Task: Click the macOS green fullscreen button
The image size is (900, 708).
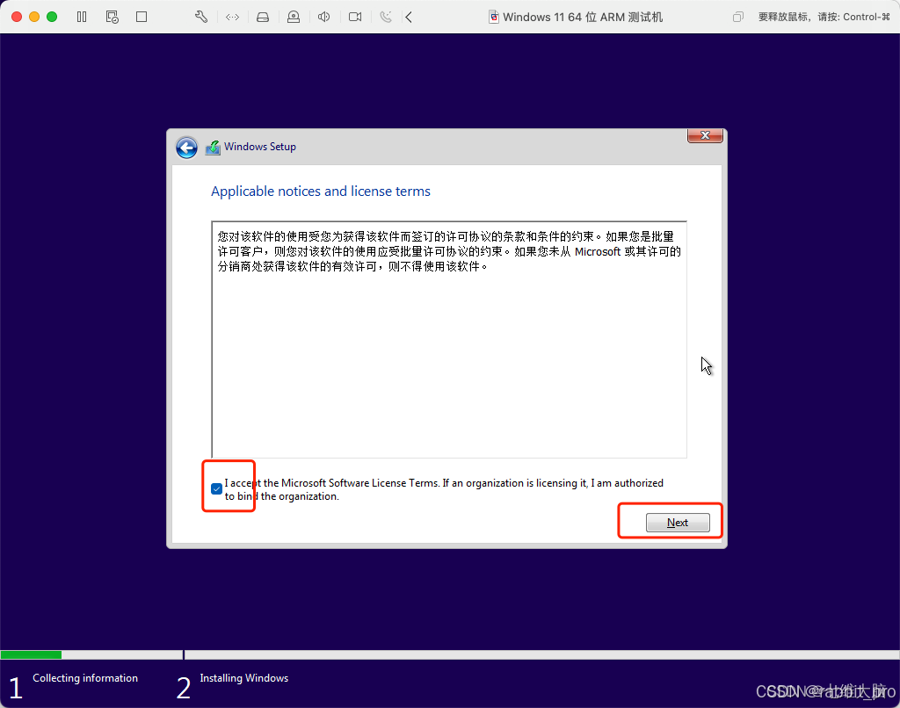Action: [x=52, y=17]
